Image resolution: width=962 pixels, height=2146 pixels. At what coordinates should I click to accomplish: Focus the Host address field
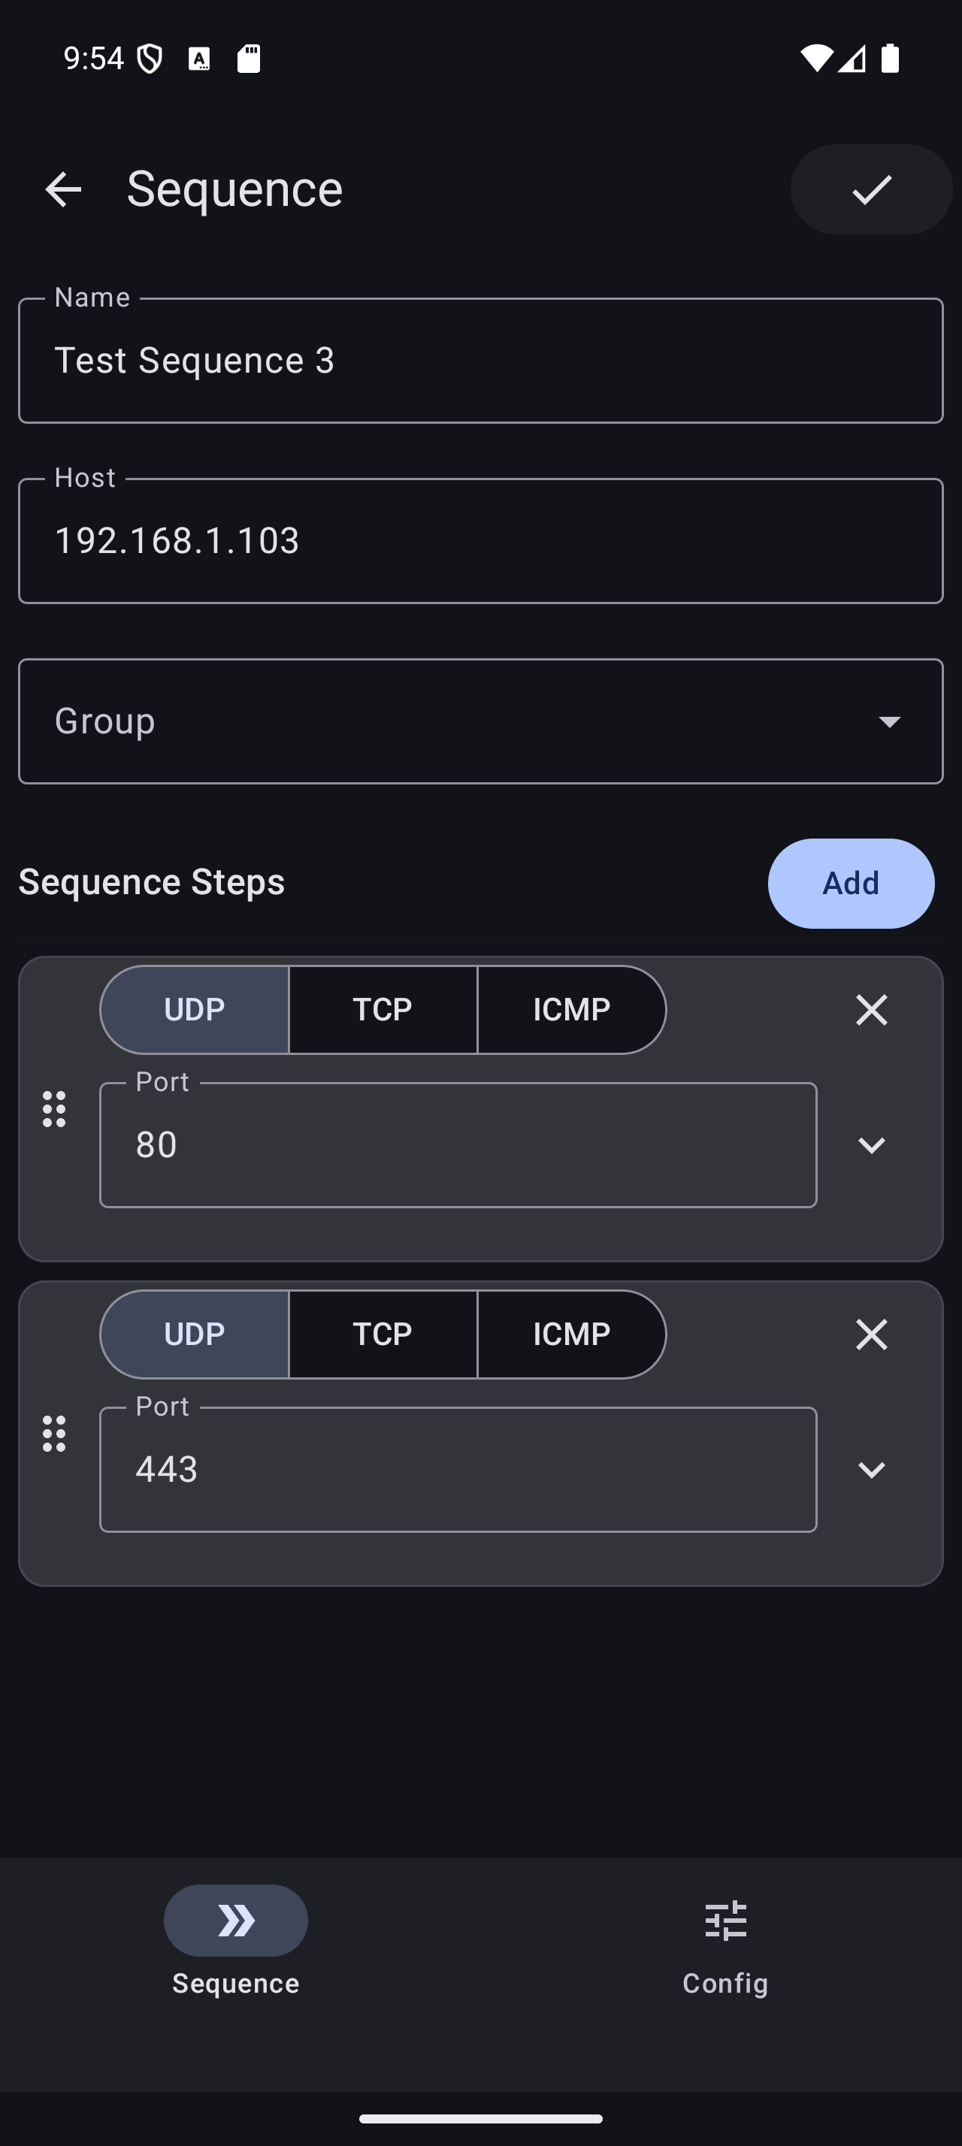480,541
